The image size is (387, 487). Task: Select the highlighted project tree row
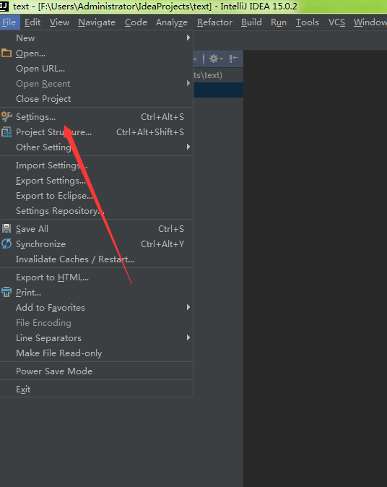(x=218, y=90)
